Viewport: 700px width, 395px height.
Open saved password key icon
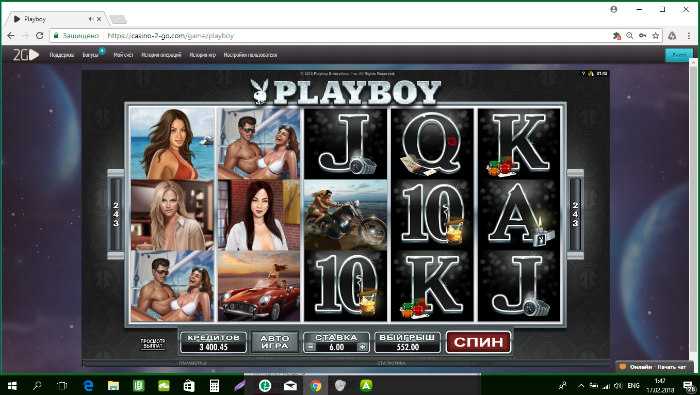click(x=643, y=36)
